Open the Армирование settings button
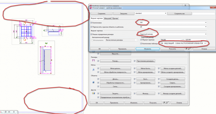This screenshot has height=114, width=216. coord(146,83)
